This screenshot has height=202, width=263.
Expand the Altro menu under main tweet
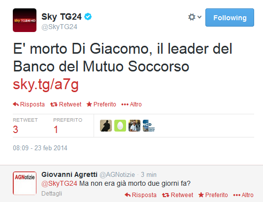tap(131, 104)
